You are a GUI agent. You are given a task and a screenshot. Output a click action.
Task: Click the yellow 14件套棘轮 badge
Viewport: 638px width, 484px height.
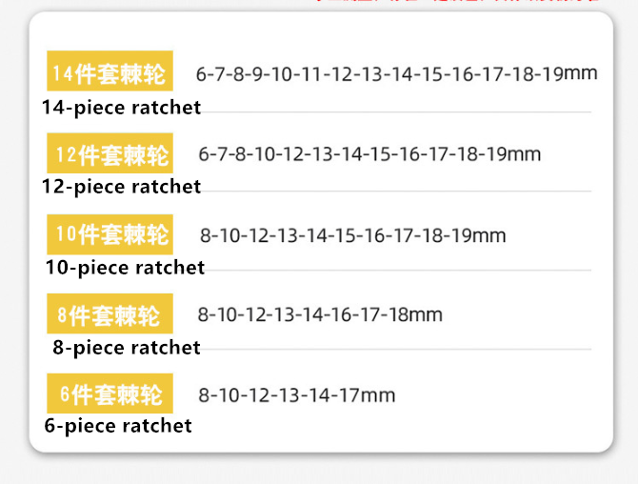110,71
